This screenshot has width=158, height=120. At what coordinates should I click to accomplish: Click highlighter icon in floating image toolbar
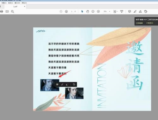[62, 84]
